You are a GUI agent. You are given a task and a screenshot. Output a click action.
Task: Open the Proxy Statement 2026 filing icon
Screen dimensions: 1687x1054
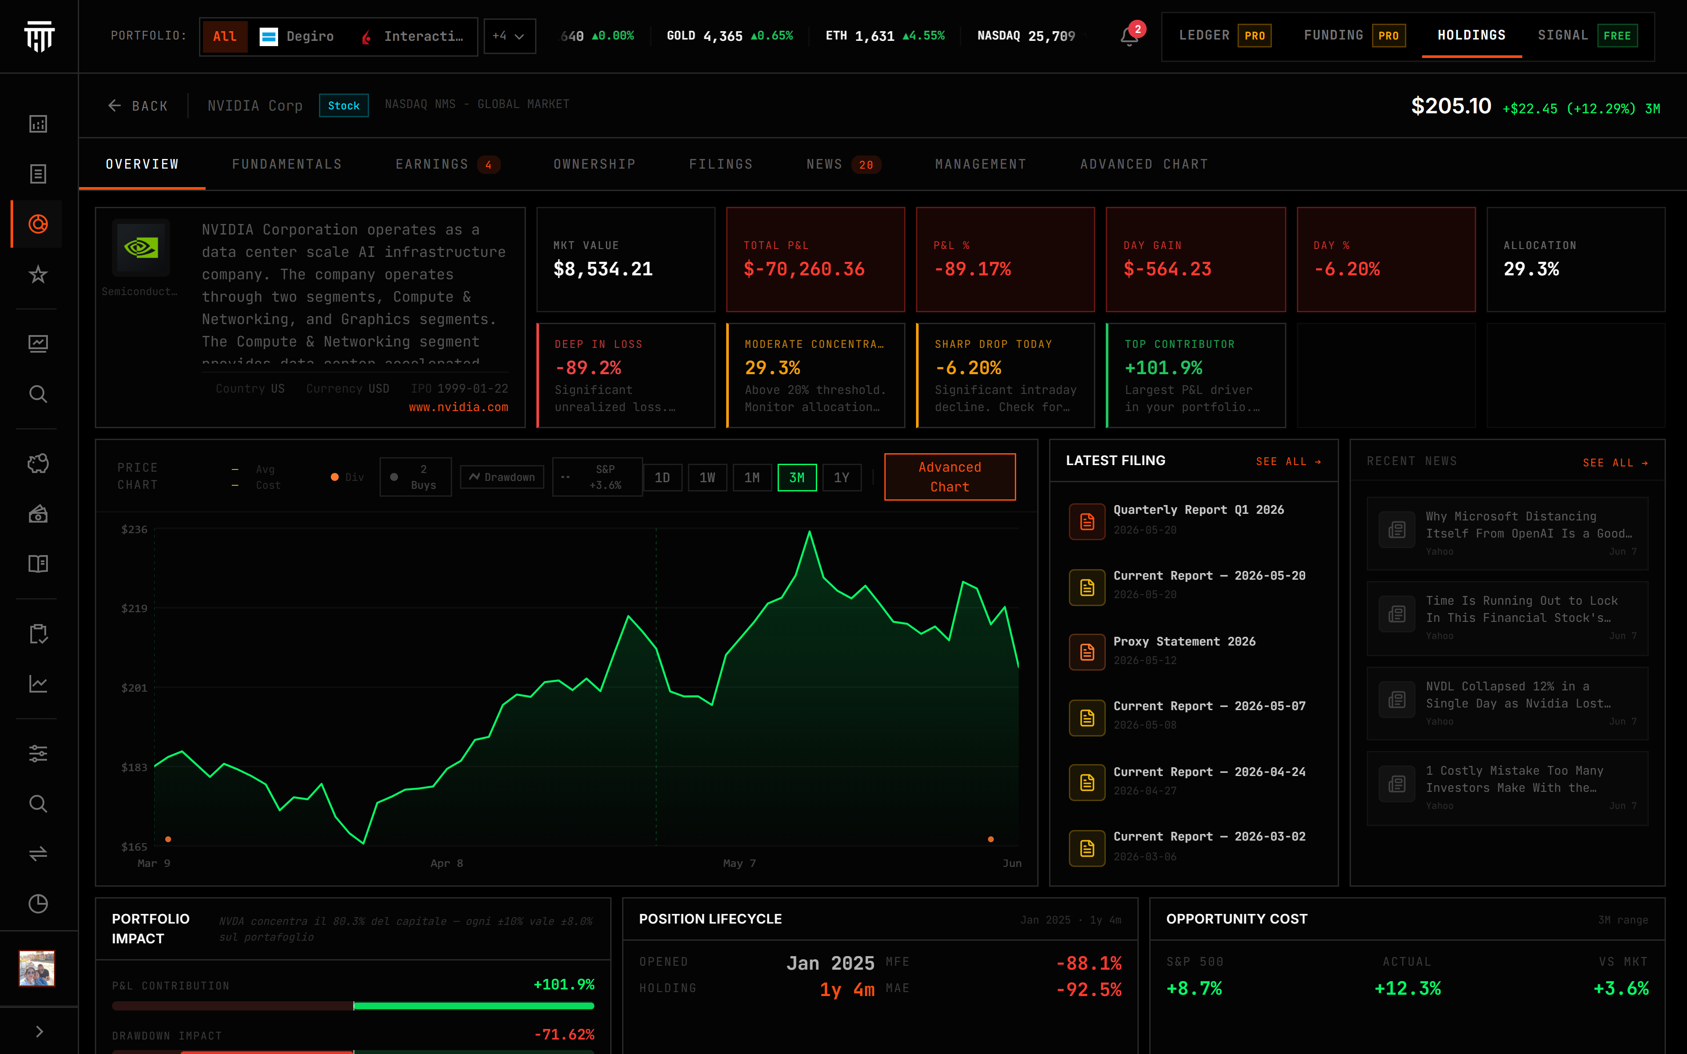(1087, 652)
